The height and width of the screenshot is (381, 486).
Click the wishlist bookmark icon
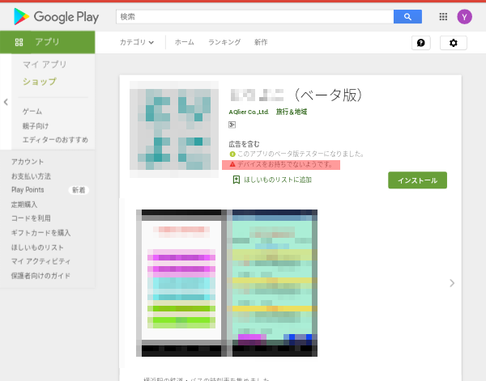[x=236, y=180]
